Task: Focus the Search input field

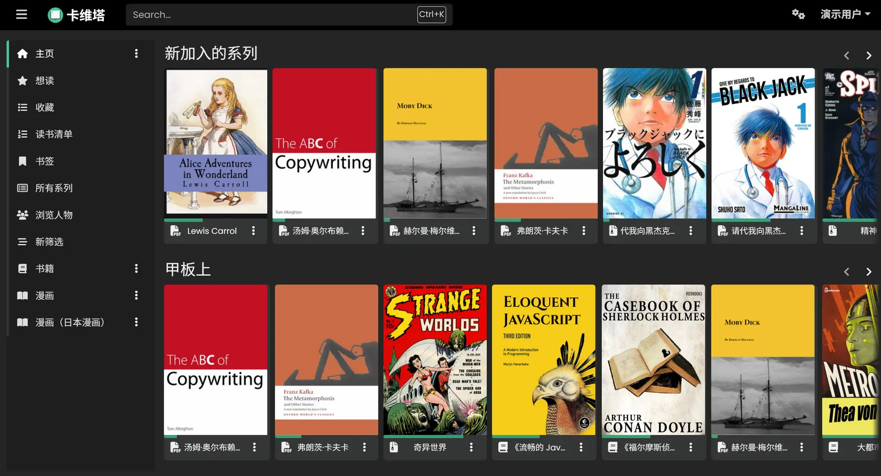Action: point(289,15)
